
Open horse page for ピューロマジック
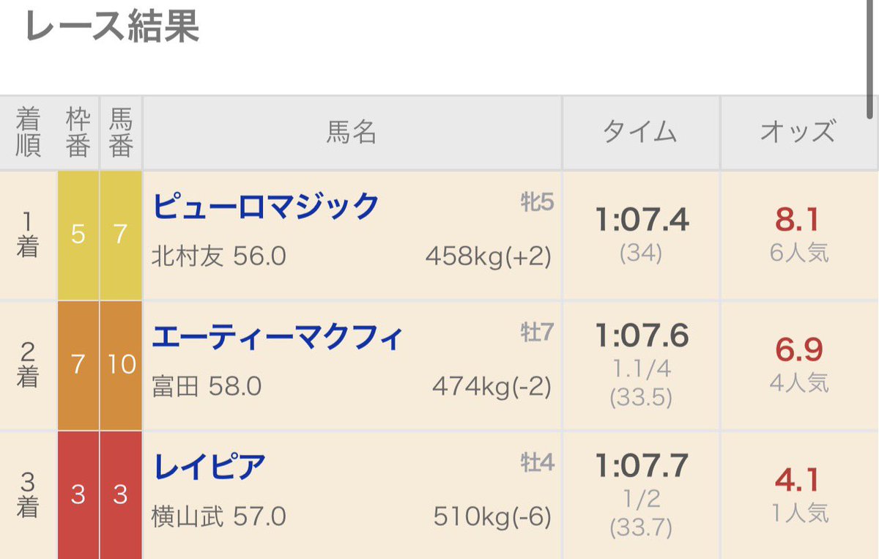(265, 207)
